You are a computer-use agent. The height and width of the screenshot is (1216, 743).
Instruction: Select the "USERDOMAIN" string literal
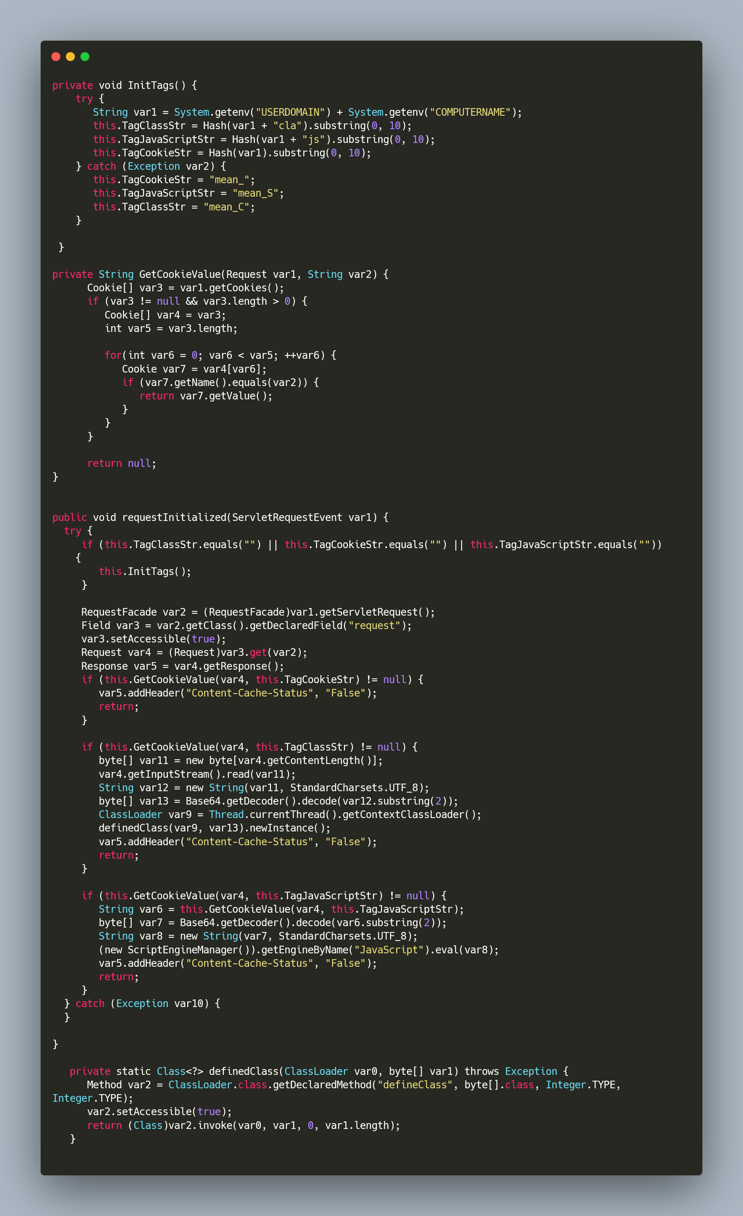(290, 112)
